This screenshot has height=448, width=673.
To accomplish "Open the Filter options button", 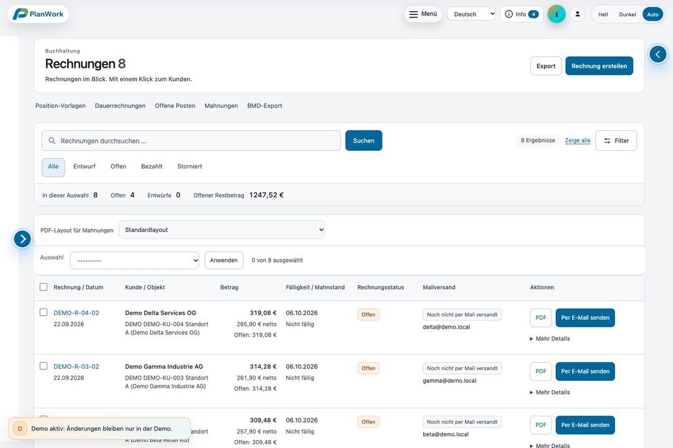I will (616, 141).
